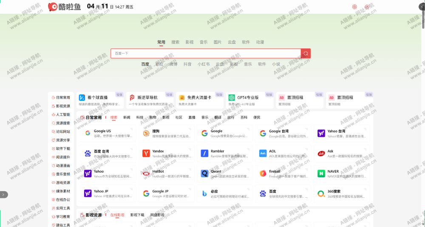The width and height of the screenshot is (425, 227).
Task: Click the 酷啦鱼 site logo
Action: point(65,7)
